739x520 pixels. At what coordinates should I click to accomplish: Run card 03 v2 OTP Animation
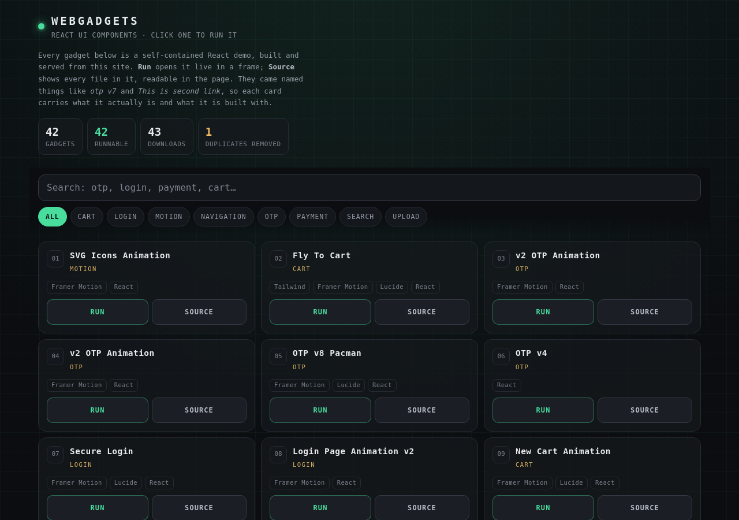click(543, 312)
